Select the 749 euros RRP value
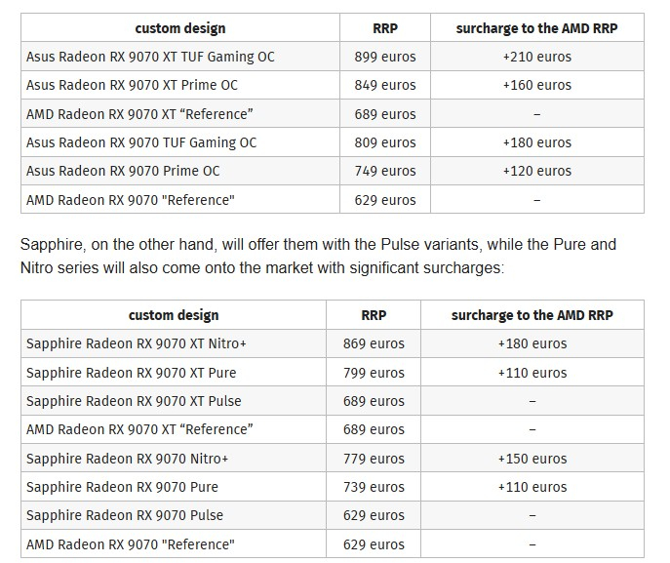This screenshot has height=563, width=670. [x=385, y=171]
